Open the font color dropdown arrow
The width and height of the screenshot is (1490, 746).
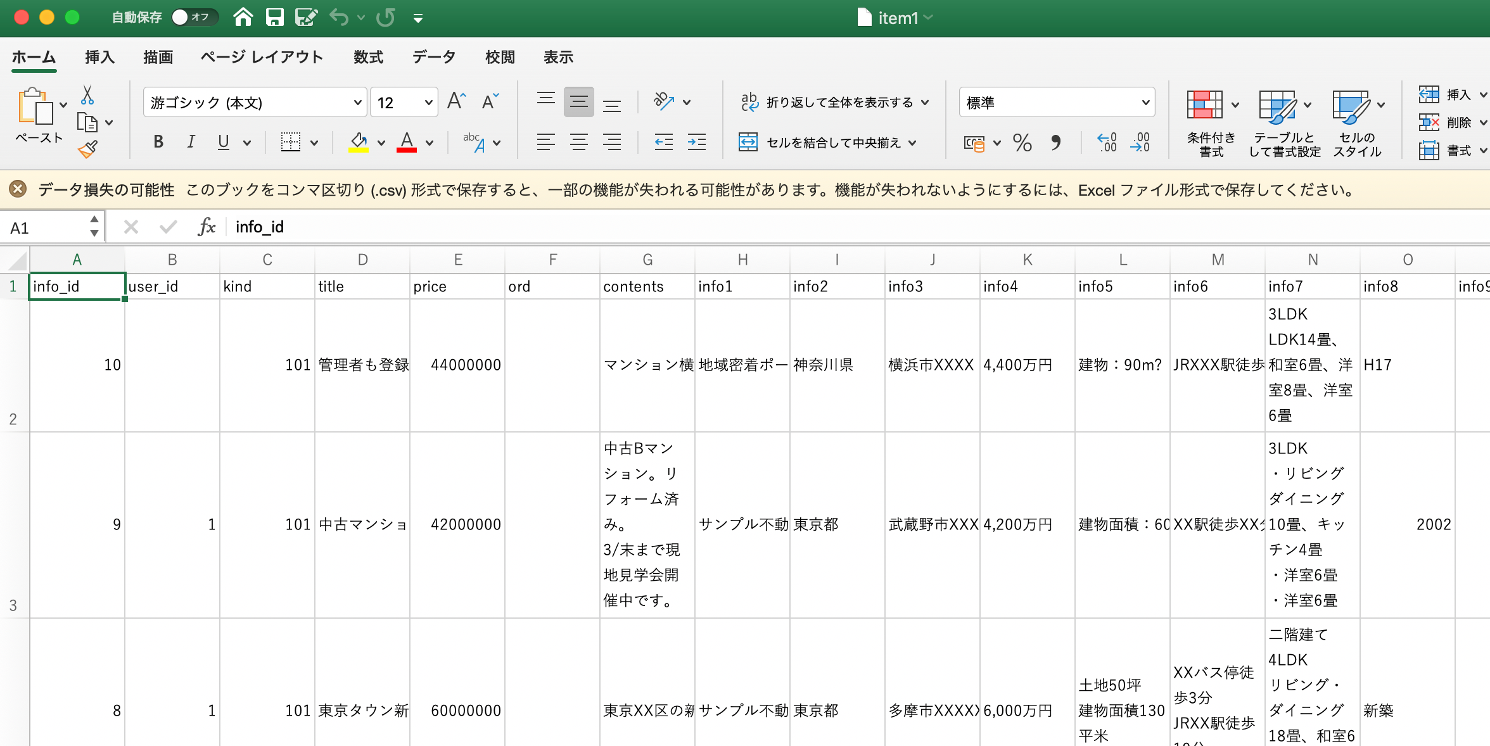[x=430, y=143]
